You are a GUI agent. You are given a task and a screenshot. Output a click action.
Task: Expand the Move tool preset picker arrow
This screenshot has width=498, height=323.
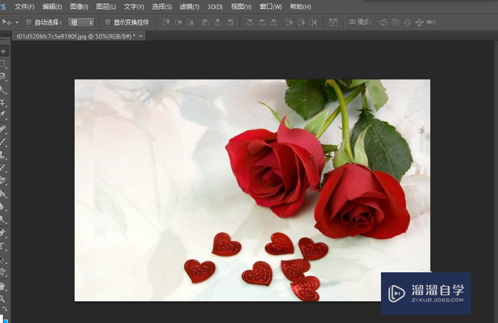pos(17,22)
